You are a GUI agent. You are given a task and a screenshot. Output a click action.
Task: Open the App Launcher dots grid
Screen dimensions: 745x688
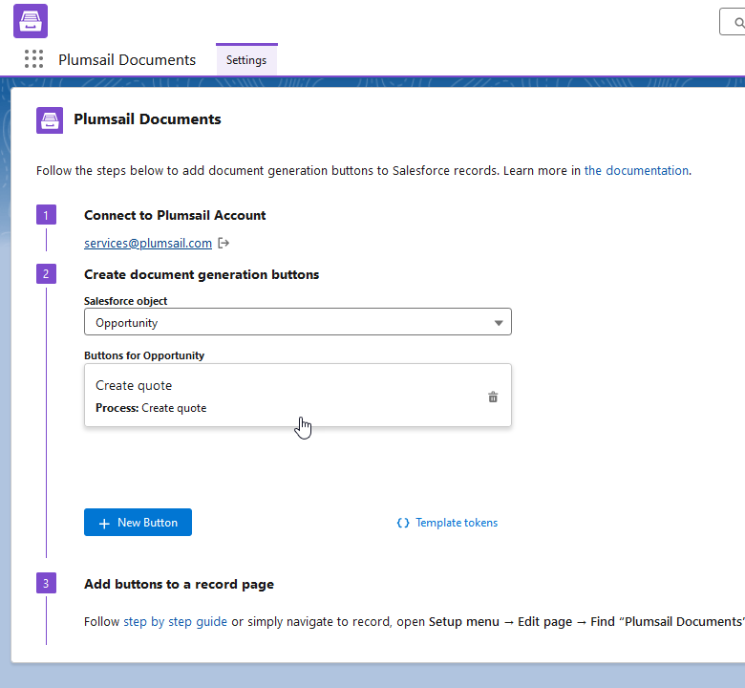click(33, 59)
